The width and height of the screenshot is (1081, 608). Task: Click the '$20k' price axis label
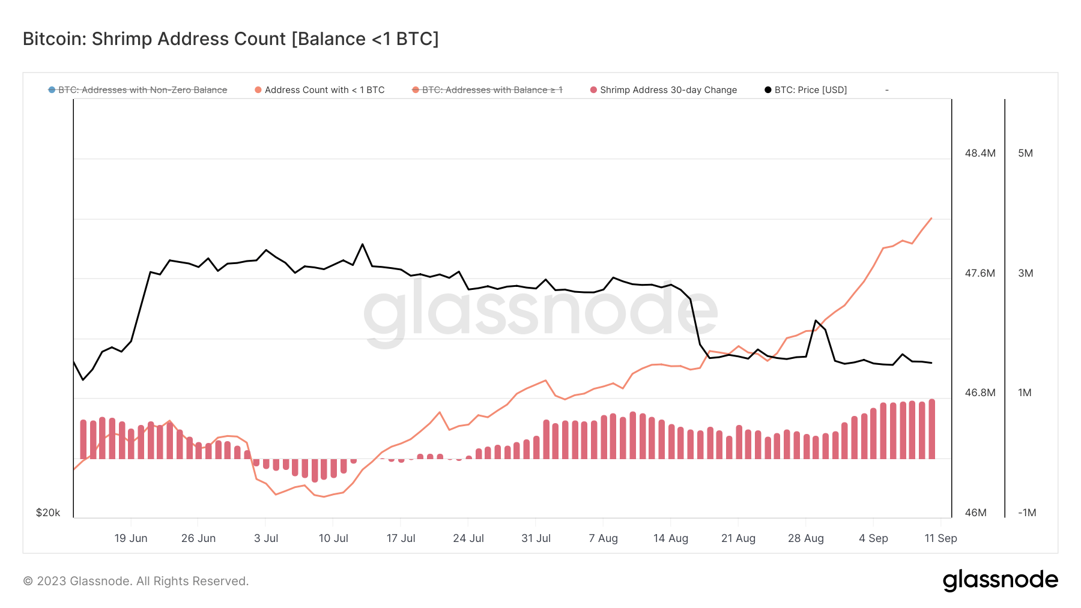coord(48,513)
